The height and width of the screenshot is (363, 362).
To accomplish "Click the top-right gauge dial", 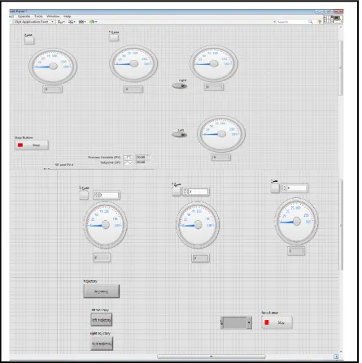I will point(214,63).
